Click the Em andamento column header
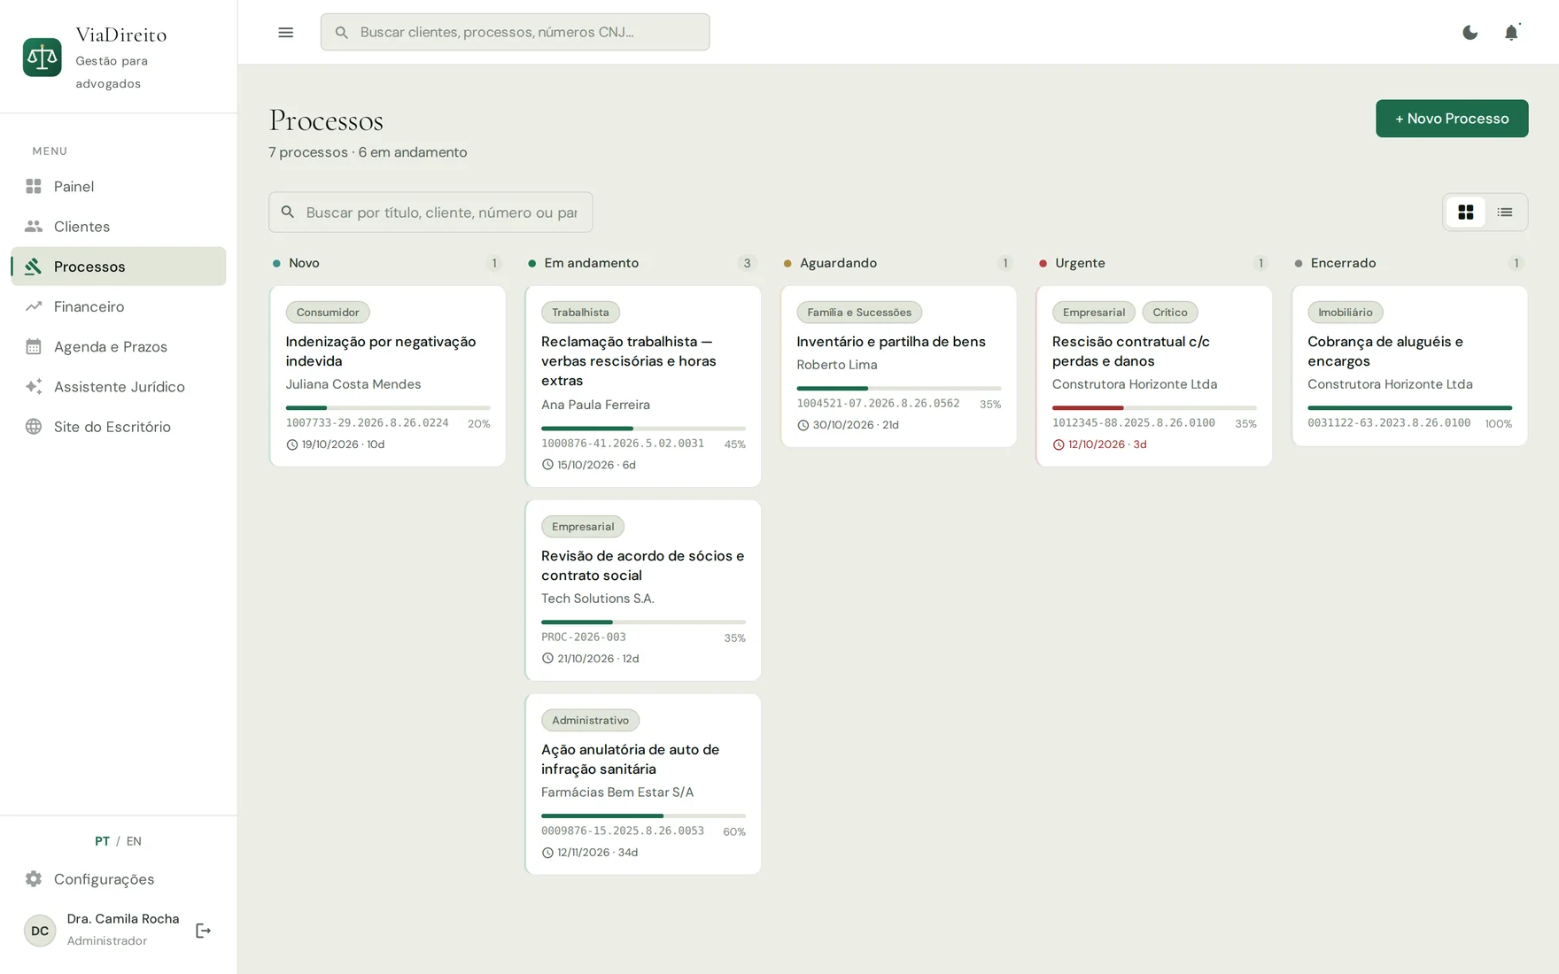Screen dimensions: 1559x974 pyautogui.click(x=643, y=264)
